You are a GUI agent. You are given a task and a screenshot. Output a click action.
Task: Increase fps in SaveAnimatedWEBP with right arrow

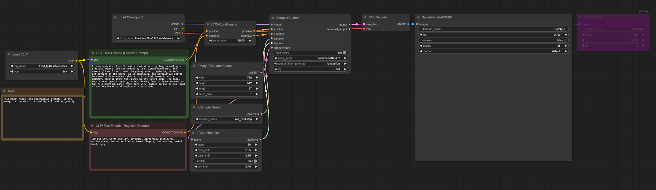[566, 35]
